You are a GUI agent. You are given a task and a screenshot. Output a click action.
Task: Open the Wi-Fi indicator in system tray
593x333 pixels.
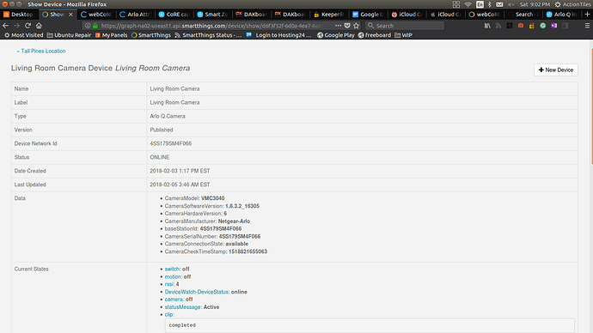click(468, 4)
